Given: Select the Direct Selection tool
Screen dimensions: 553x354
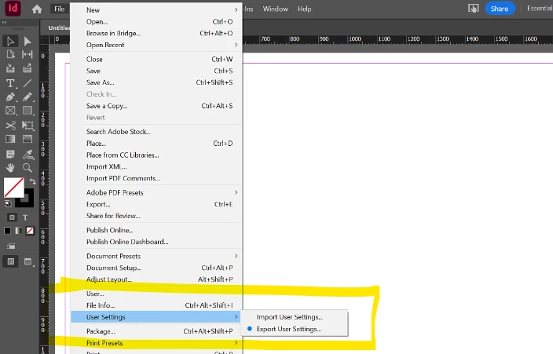Looking at the screenshot, I should [27, 41].
